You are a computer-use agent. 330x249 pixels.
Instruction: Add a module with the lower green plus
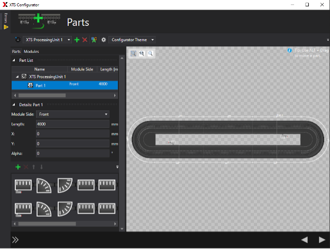(x=18, y=167)
